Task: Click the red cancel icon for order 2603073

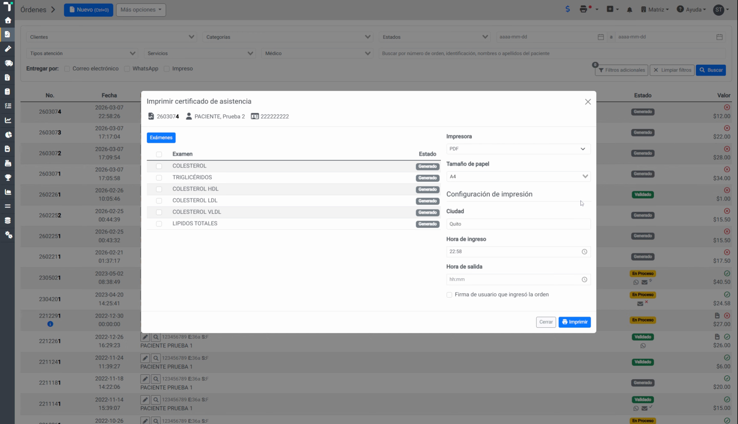Action: click(x=727, y=128)
